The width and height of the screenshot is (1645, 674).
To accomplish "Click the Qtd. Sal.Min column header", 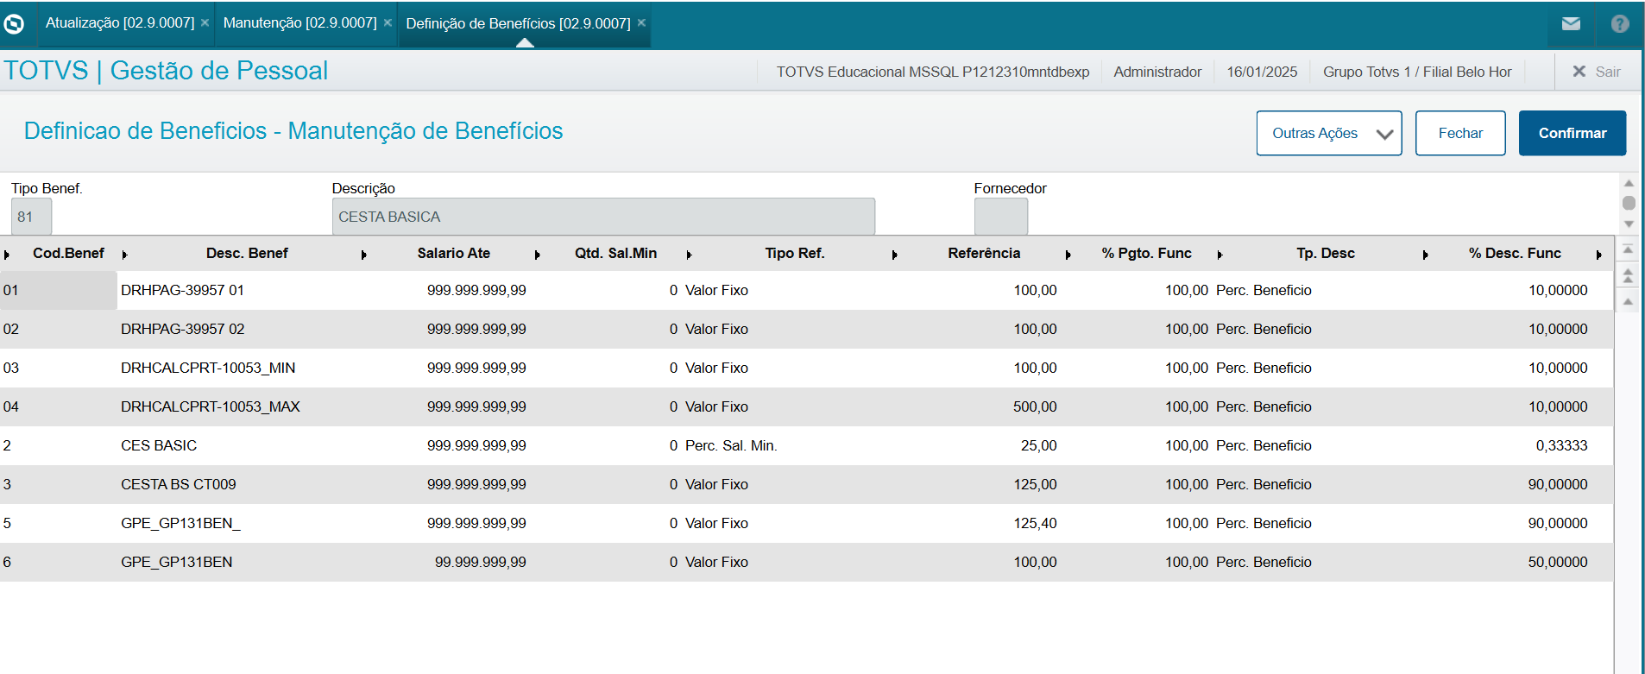I will (615, 253).
